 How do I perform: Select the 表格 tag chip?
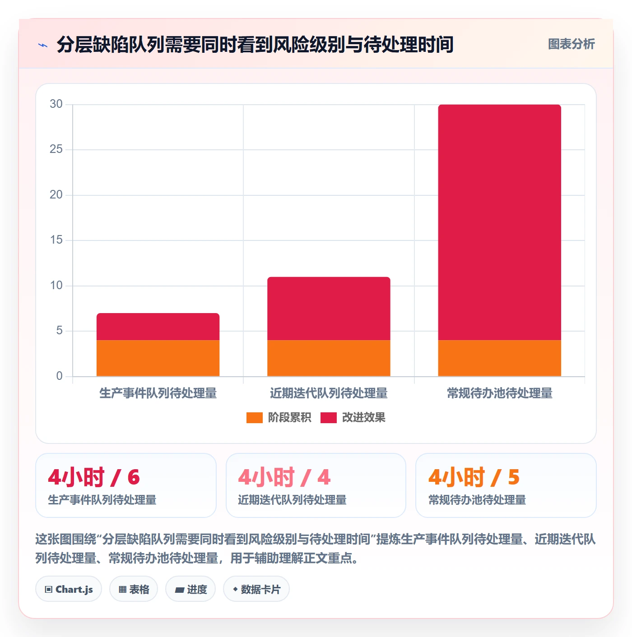coord(134,589)
